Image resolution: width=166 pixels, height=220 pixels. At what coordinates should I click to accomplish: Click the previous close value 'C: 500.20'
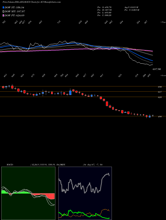pos(106,15)
